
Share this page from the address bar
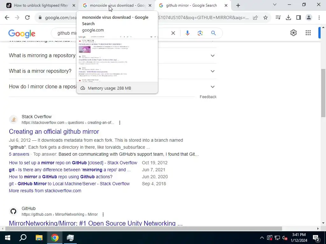click(x=255, y=18)
